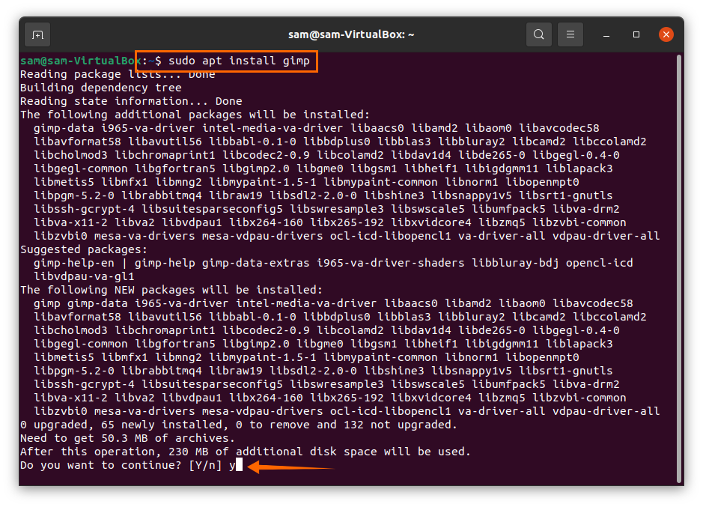
Task: Click the gimp-data-extras suggested package
Action: (255, 263)
